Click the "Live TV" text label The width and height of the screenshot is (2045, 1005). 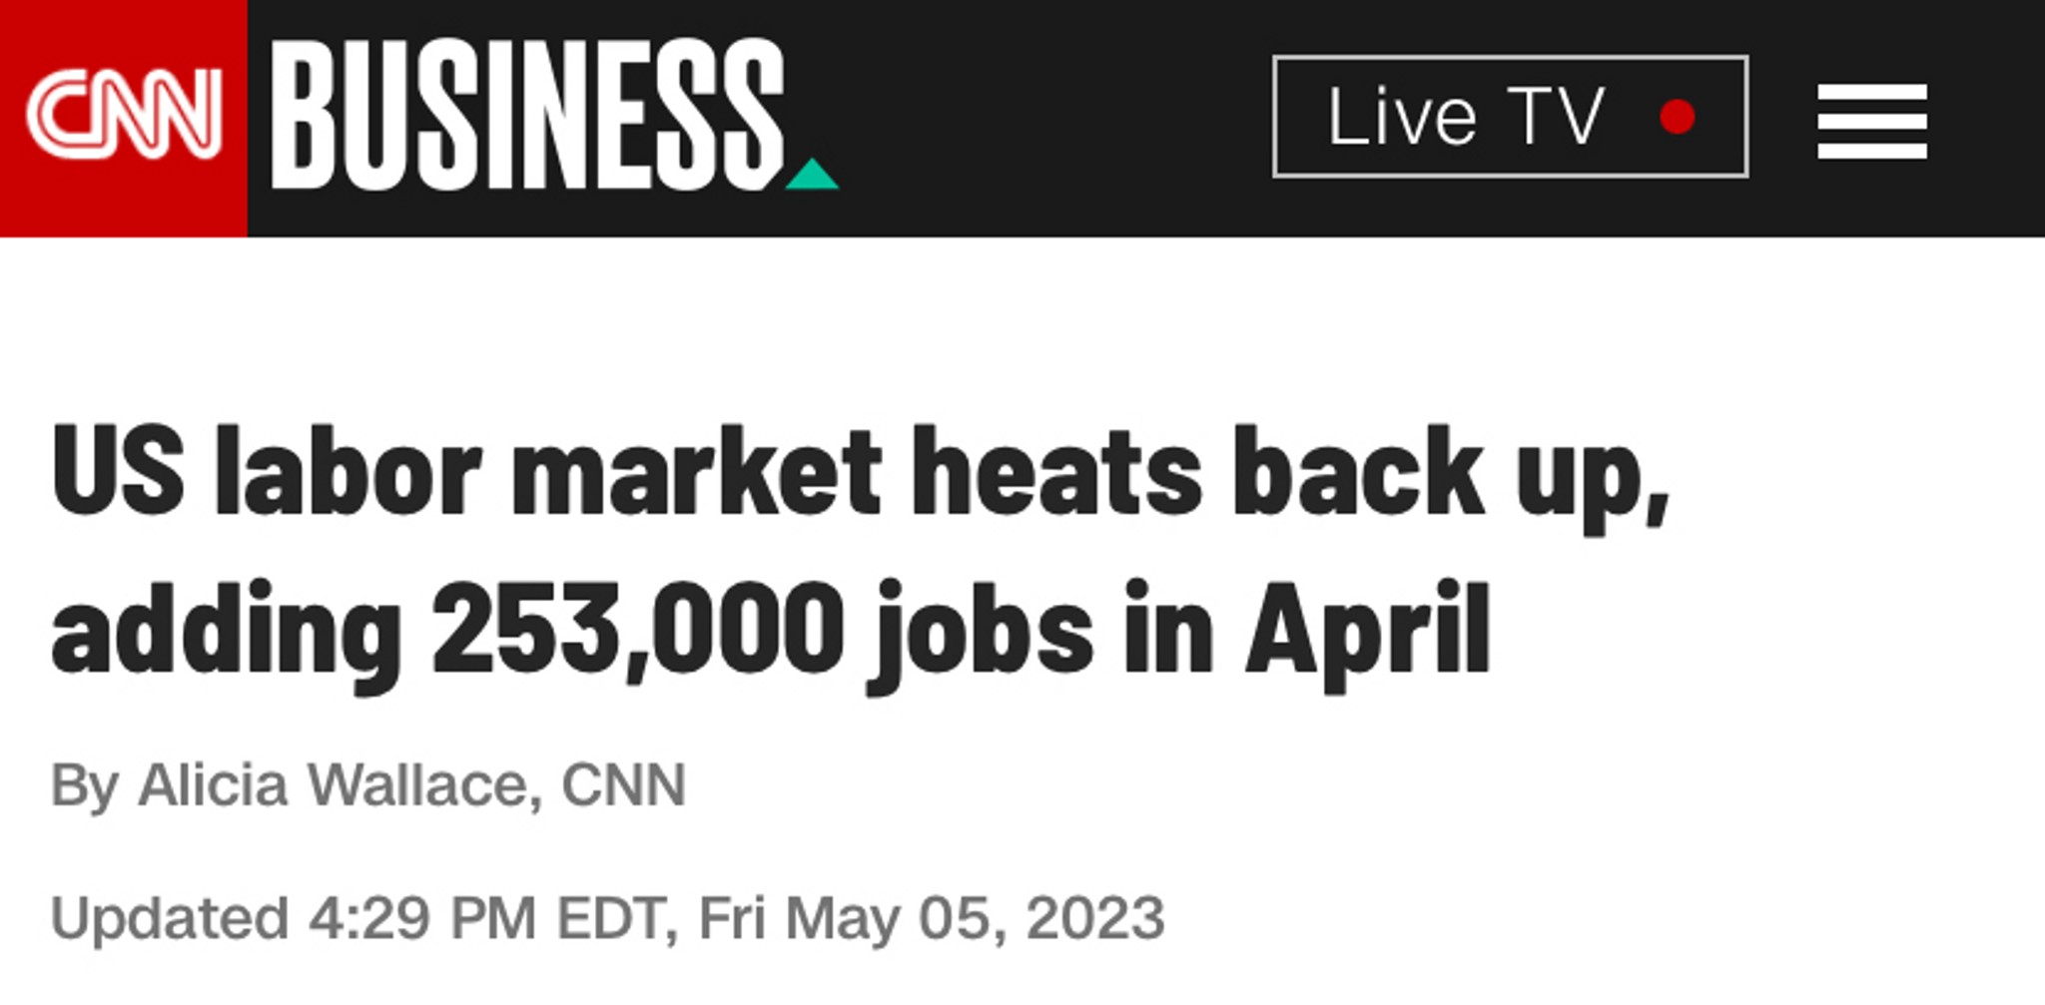click(x=1466, y=117)
